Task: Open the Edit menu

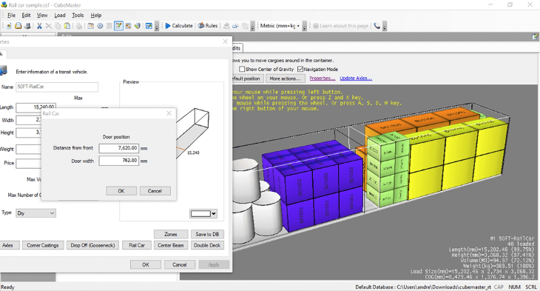Action: point(26,15)
